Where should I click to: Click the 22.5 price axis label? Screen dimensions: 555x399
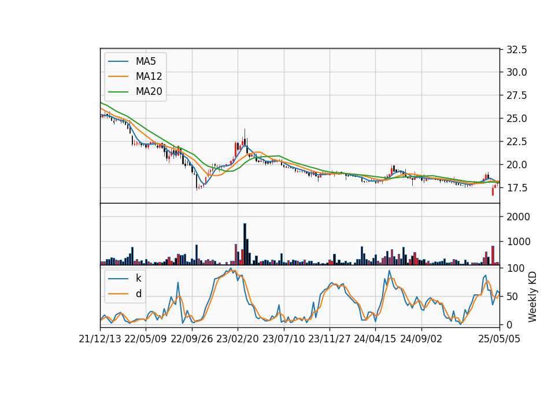(516, 142)
